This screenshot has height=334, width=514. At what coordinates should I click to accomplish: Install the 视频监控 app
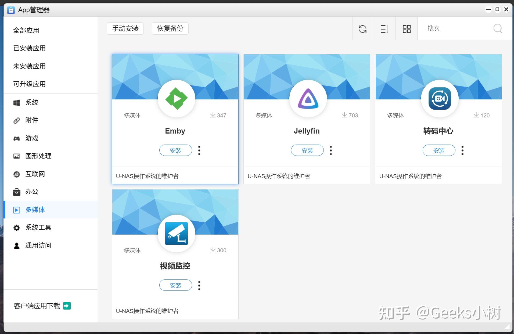(176, 285)
